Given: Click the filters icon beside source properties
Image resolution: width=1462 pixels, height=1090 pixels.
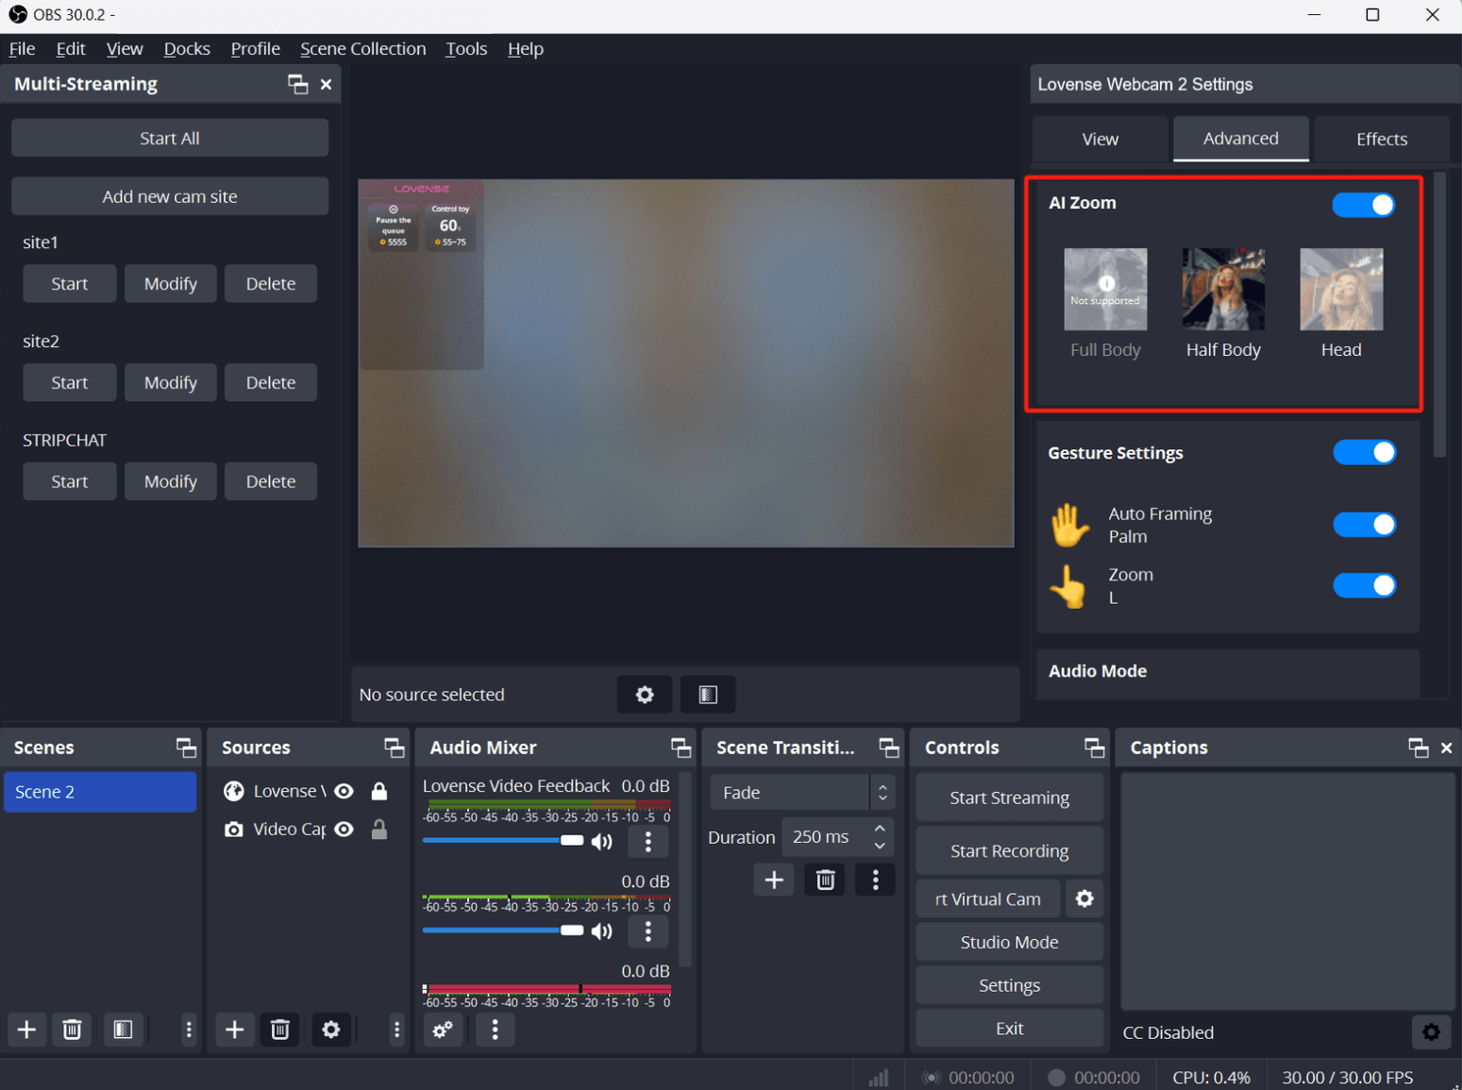Looking at the screenshot, I should [708, 695].
